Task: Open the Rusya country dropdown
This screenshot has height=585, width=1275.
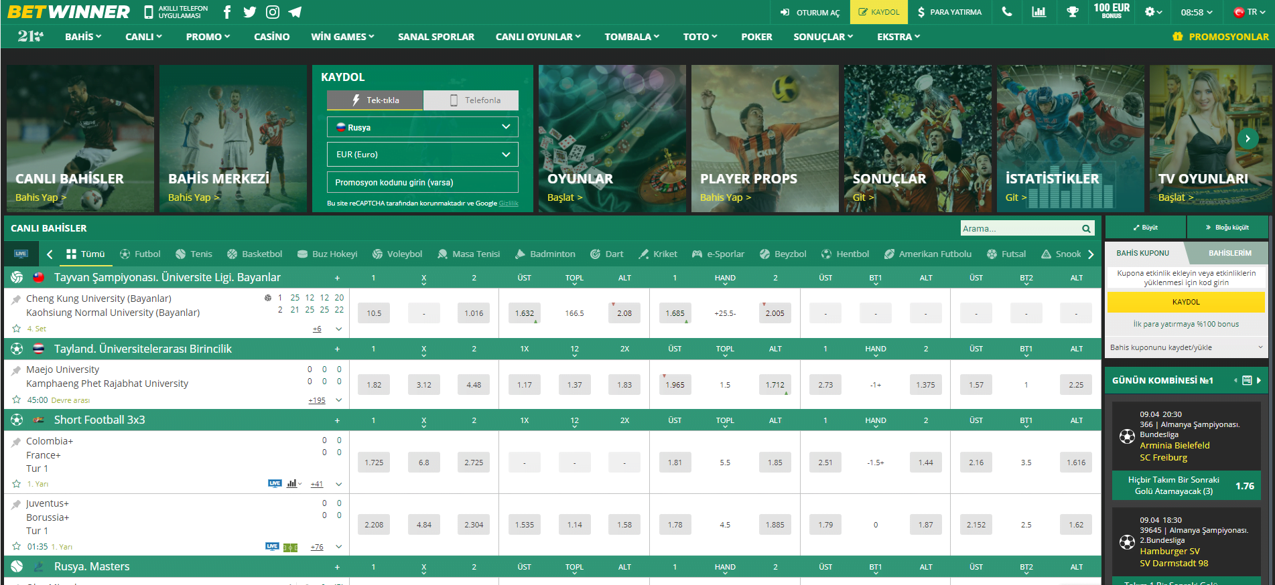Action: [x=422, y=127]
